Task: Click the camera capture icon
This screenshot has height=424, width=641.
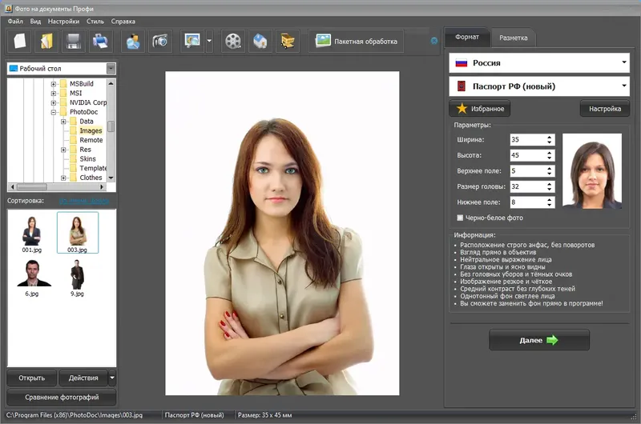Action: 159,41
